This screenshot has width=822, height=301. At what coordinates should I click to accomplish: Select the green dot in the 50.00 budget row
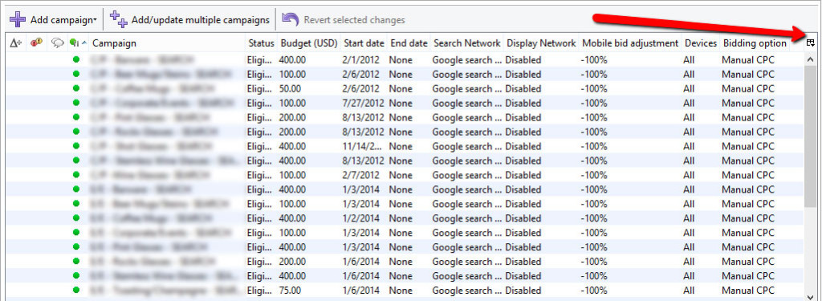[76, 89]
